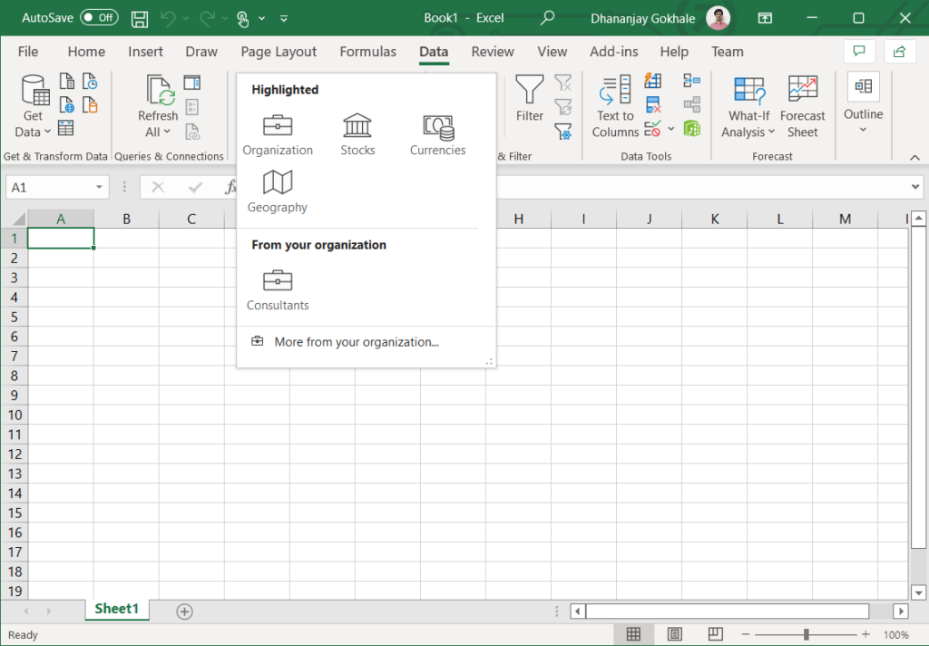Image resolution: width=929 pixels, height=646 pixels.
Task: Click the Flash Fill icon
Action: (x=650, y=81)
